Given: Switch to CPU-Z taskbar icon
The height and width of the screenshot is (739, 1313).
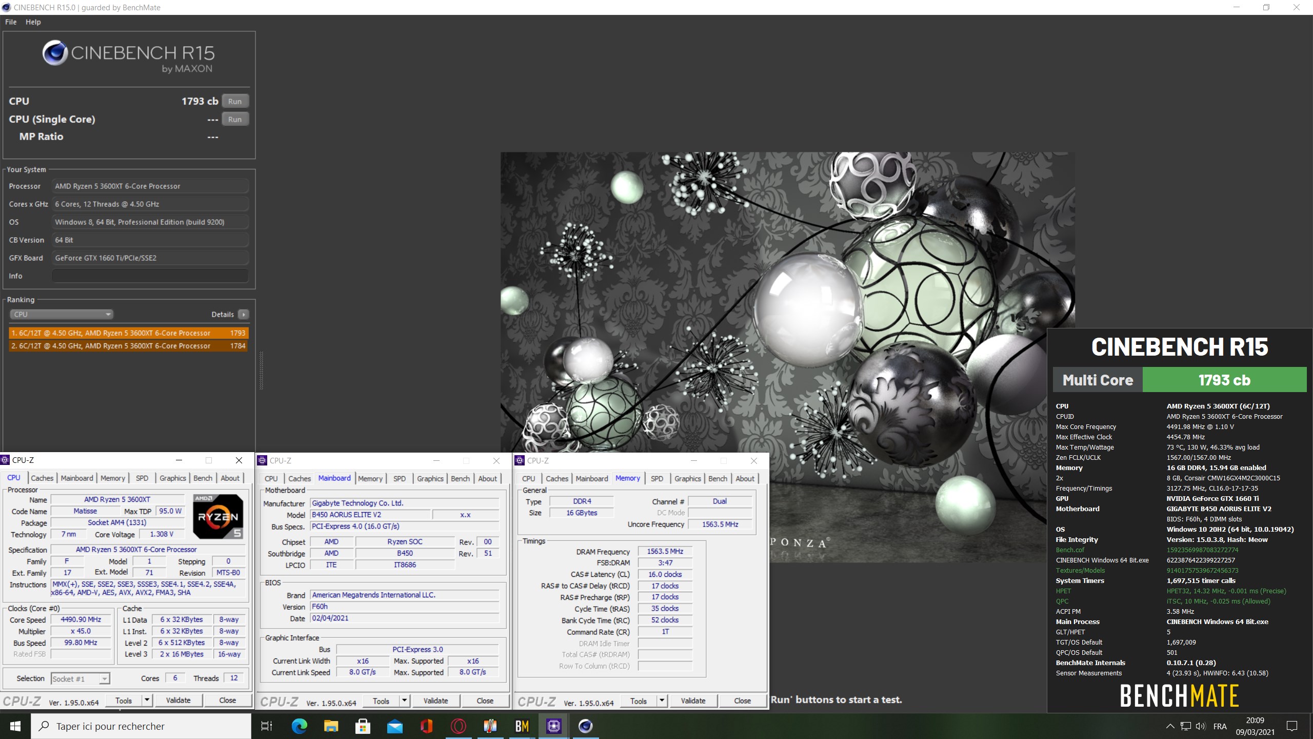Looking at the screenshot, I should click(x=553, y=726).
